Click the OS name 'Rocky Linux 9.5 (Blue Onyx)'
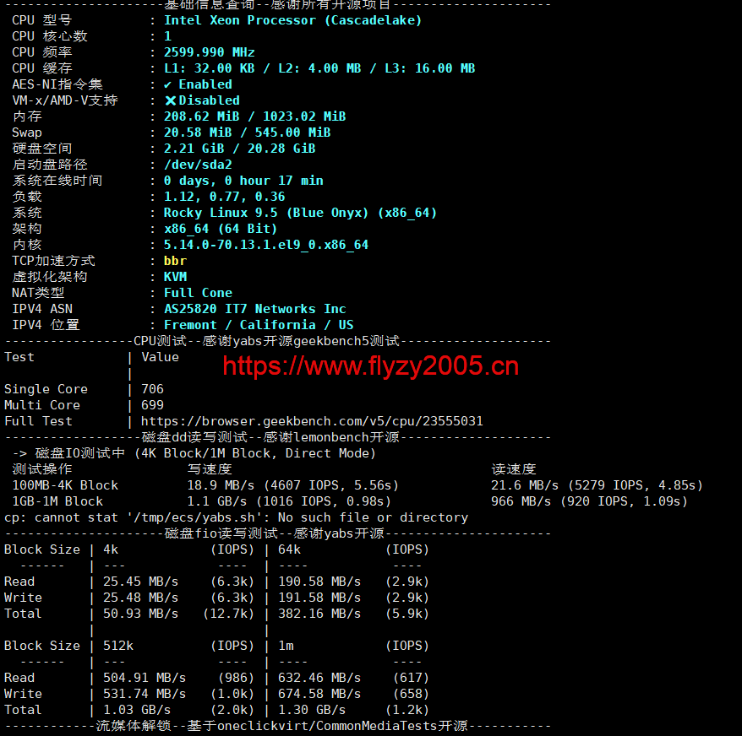The height and width of the screenshot is (736, 742). pos(266,213)
